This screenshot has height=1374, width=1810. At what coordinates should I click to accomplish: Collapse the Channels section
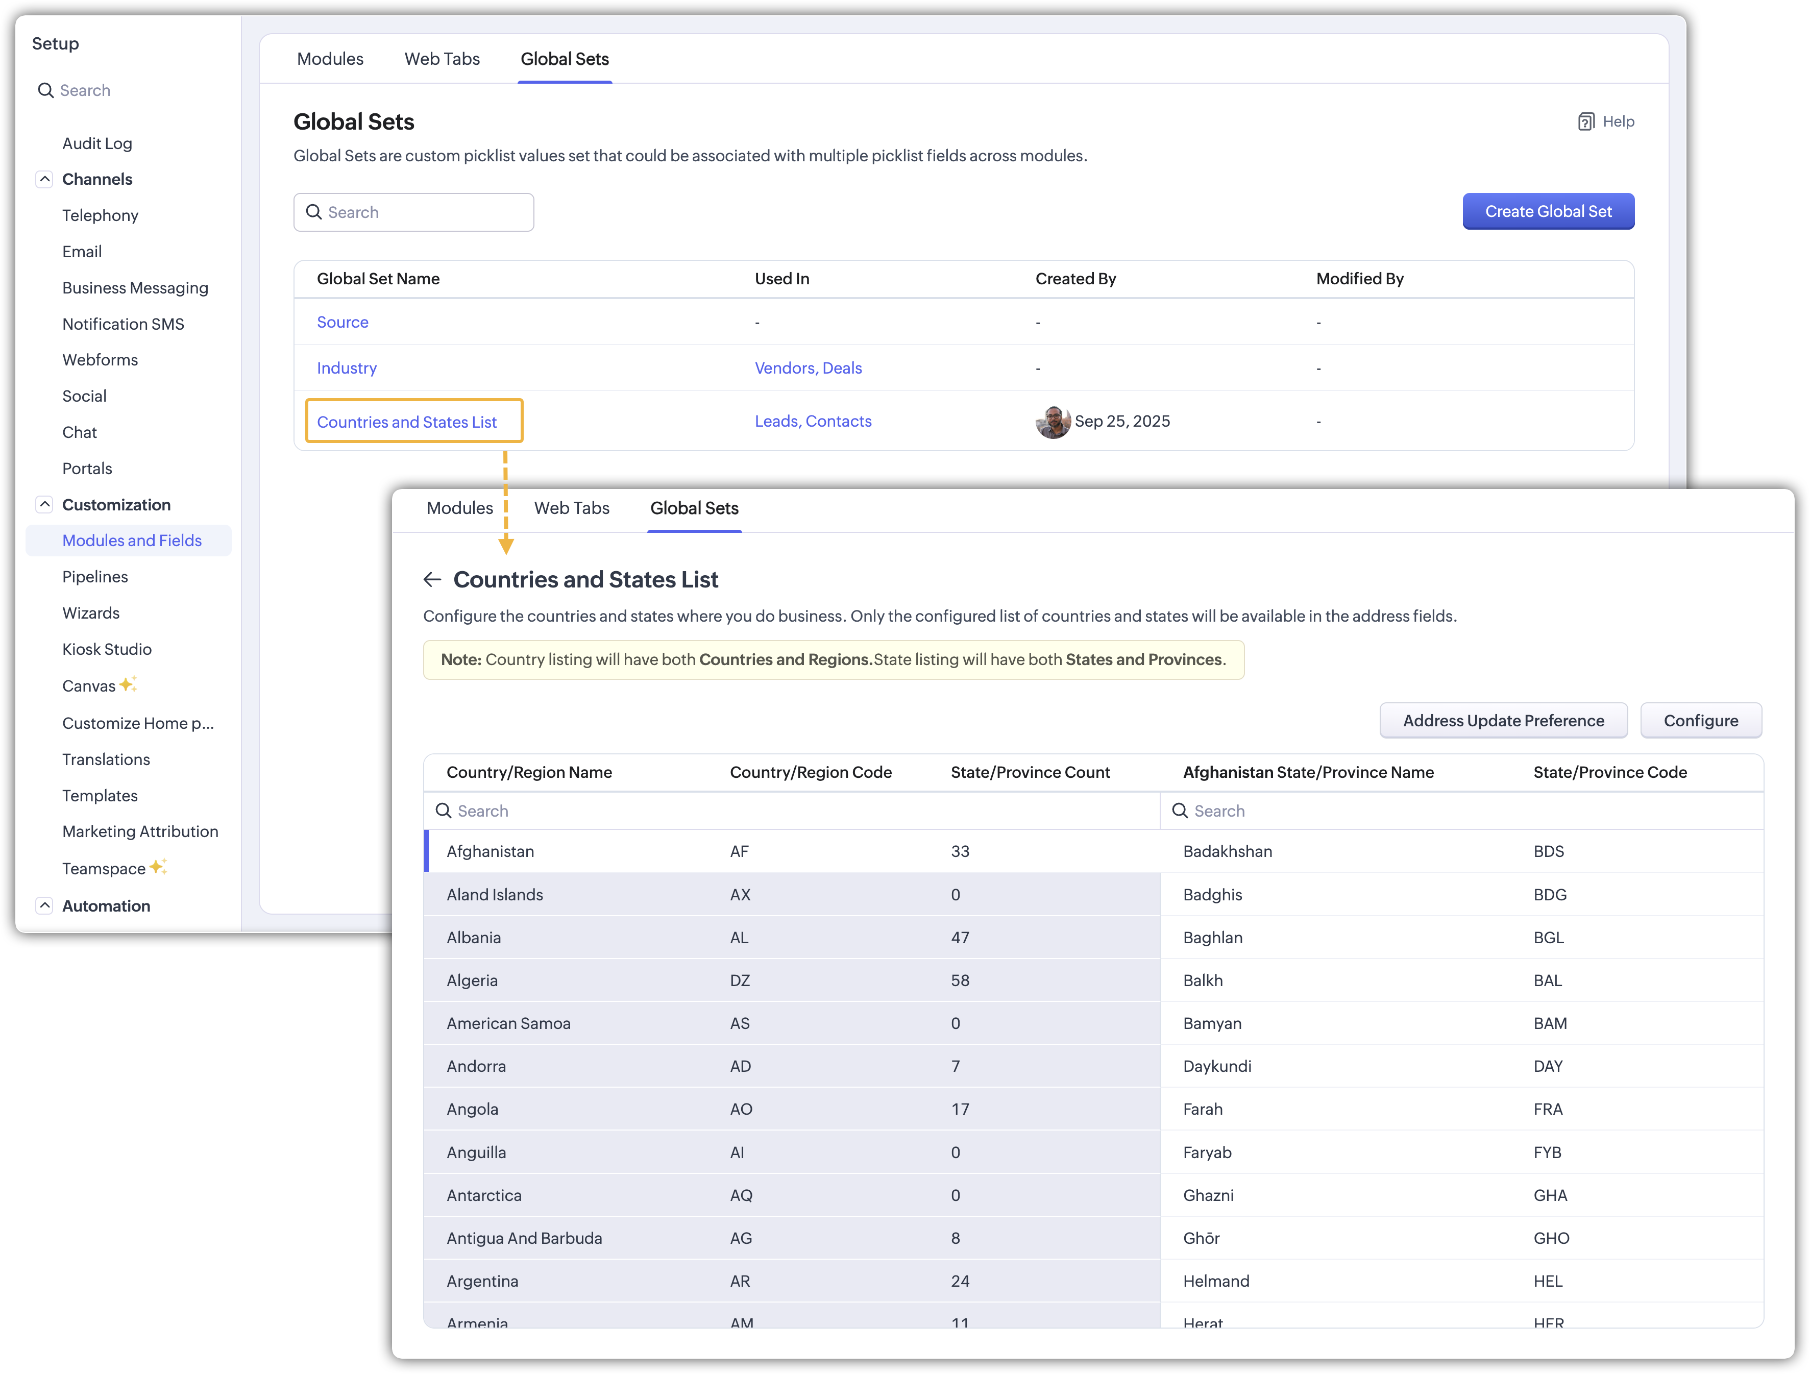tap(45, 179)
